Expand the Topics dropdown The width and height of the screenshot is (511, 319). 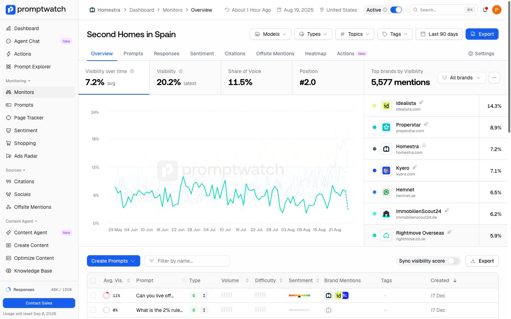[355, 34]
